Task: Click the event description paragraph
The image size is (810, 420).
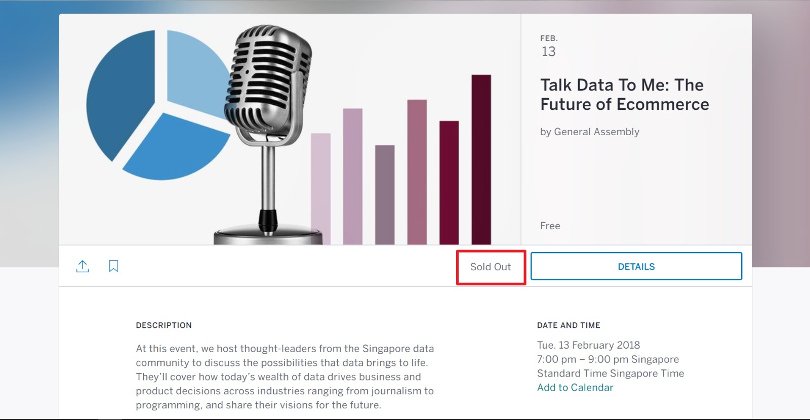Action: [285, 376]
